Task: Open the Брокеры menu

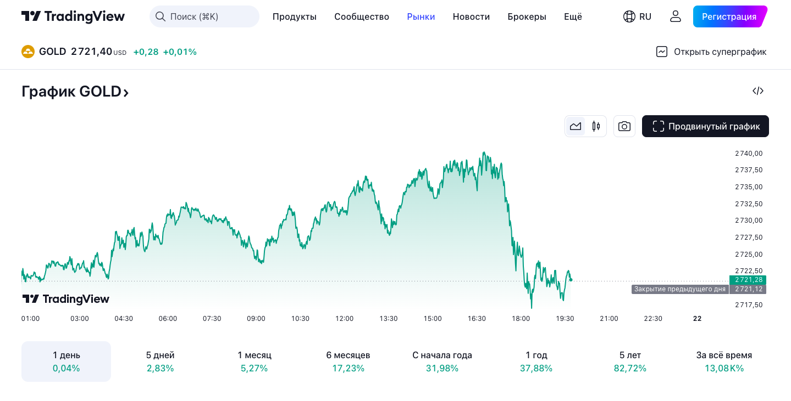Action: (x=527, y=16)
